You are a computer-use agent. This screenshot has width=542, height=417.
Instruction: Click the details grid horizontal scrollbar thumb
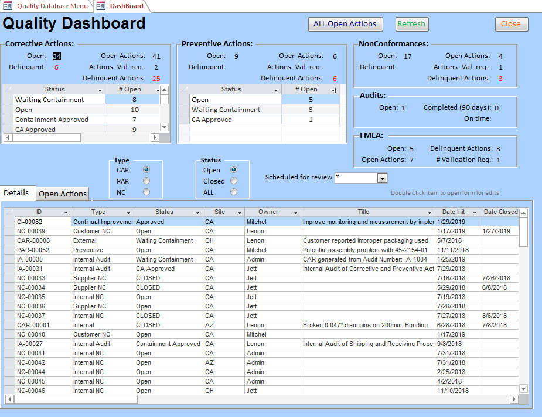pos(76,399)
